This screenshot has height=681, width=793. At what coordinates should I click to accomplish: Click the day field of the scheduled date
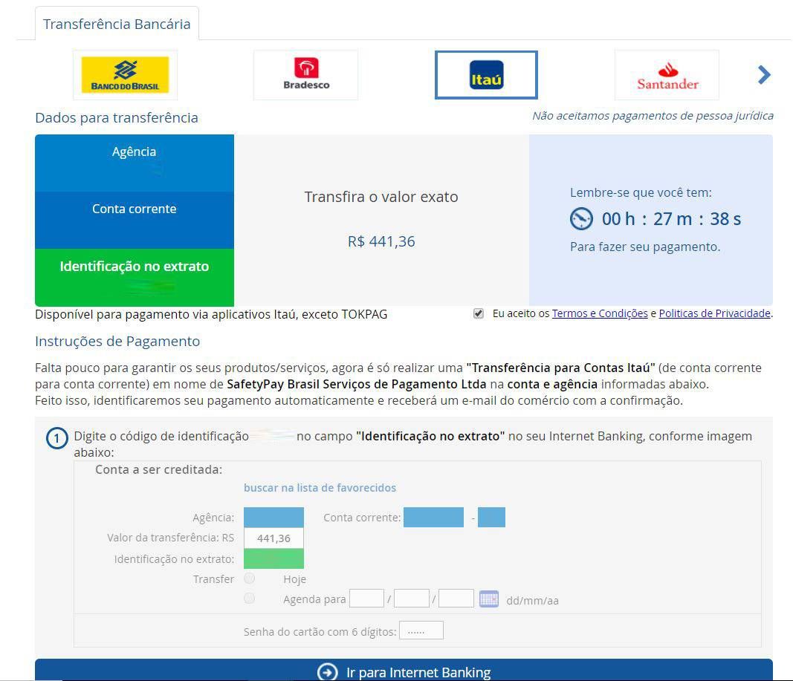coord(366,599)
